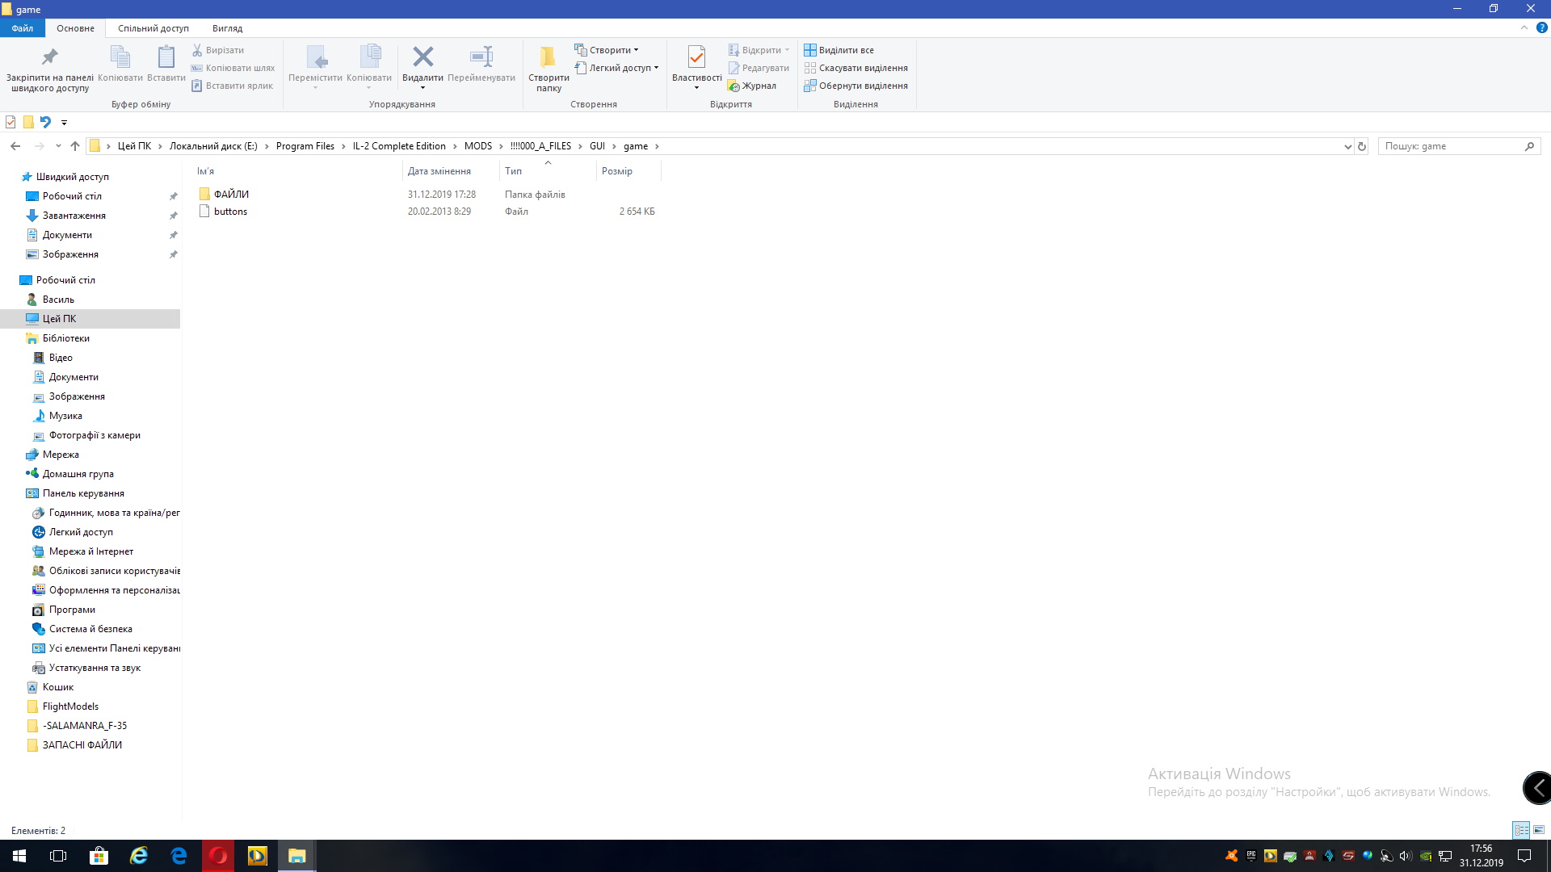Click Select All (Виділити все)
The image size is (1551, 872).
pos(846,50)
